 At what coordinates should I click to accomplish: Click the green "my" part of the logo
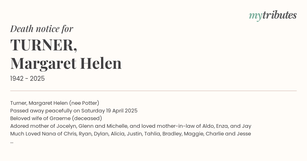coord(255,16)
